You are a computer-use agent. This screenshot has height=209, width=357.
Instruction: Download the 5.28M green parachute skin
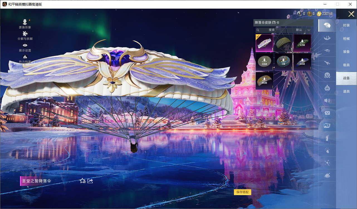tap(302, 43)
